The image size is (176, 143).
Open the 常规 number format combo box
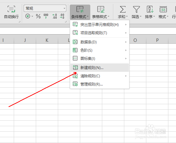45,8
